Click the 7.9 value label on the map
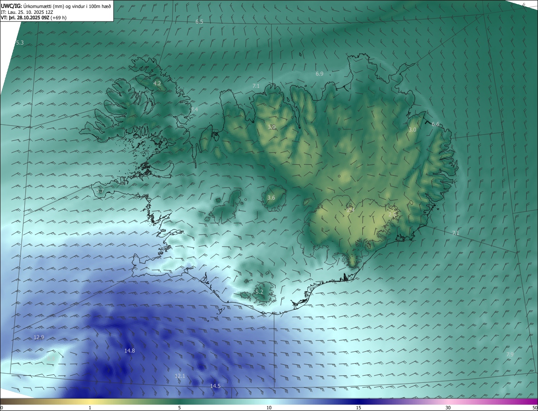 (x=510, y=355)
